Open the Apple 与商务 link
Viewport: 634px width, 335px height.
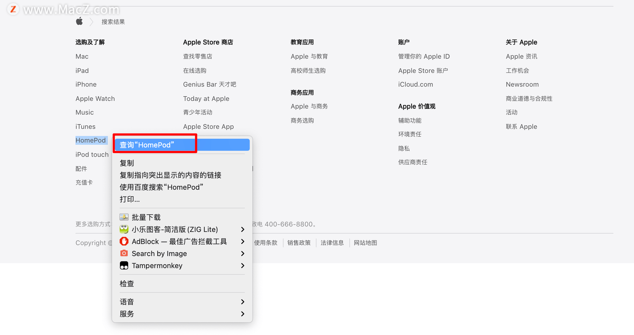pos(309,106)
